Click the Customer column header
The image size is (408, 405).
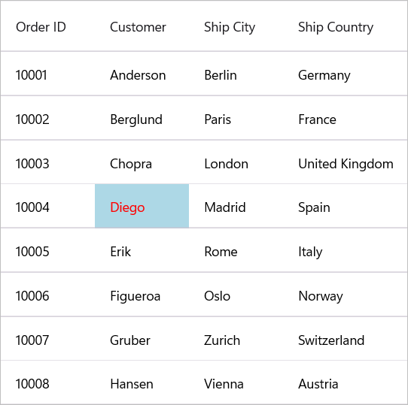[x=142, y=26]
